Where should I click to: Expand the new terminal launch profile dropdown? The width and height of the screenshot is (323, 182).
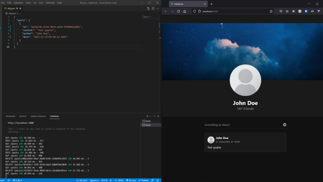150,116
